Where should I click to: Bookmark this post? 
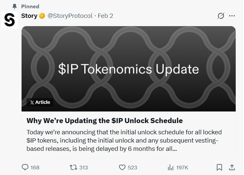(219, 167)
